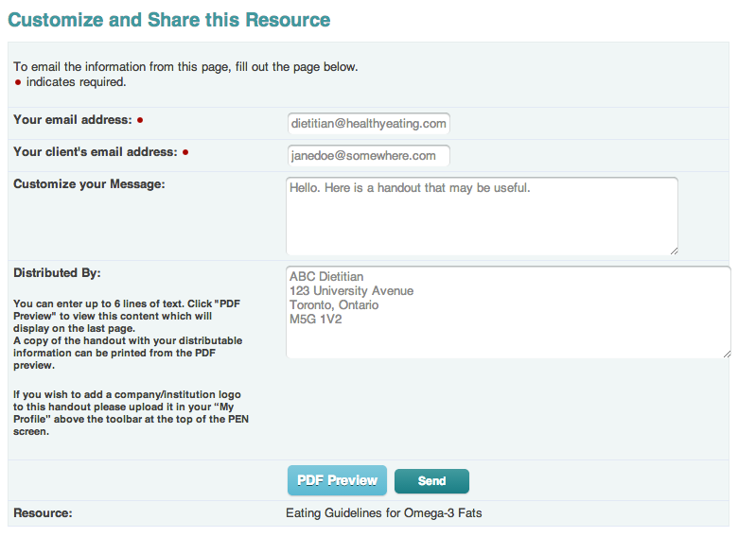Click the red dot before 'indicates required'
This screenshot has width=738, height=537.
point(18,83)
